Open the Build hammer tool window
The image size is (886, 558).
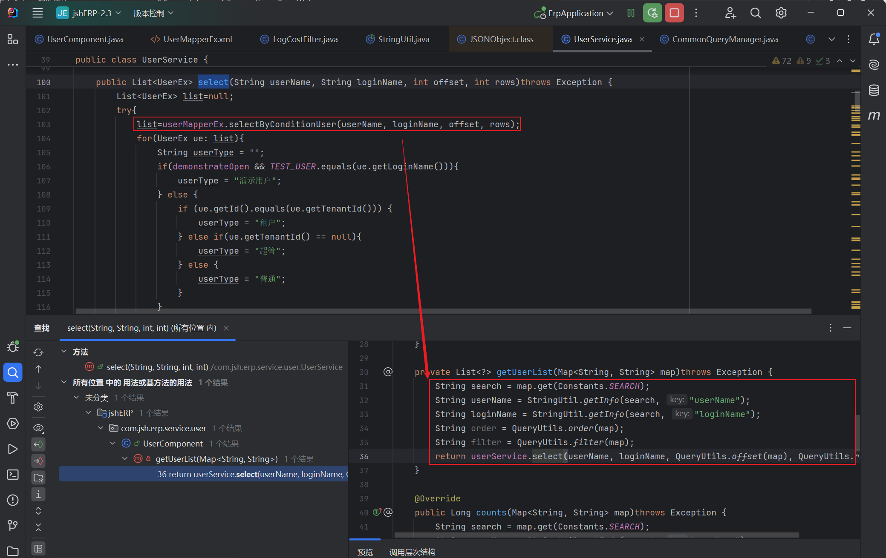click(x=13, y=398)
